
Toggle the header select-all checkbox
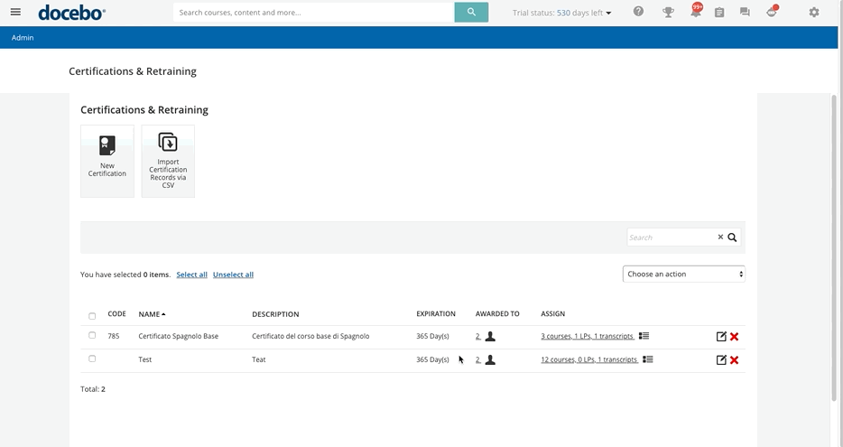click(x=92, y=316)
